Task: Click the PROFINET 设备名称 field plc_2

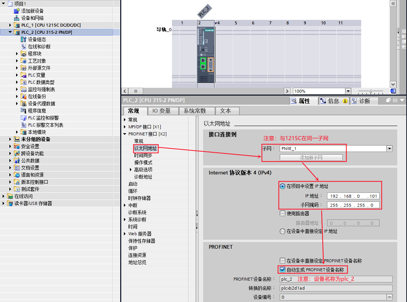Action: coord(336,279)
